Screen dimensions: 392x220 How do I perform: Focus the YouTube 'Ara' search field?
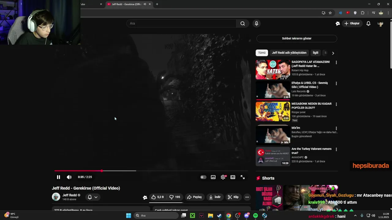[181, 23]
